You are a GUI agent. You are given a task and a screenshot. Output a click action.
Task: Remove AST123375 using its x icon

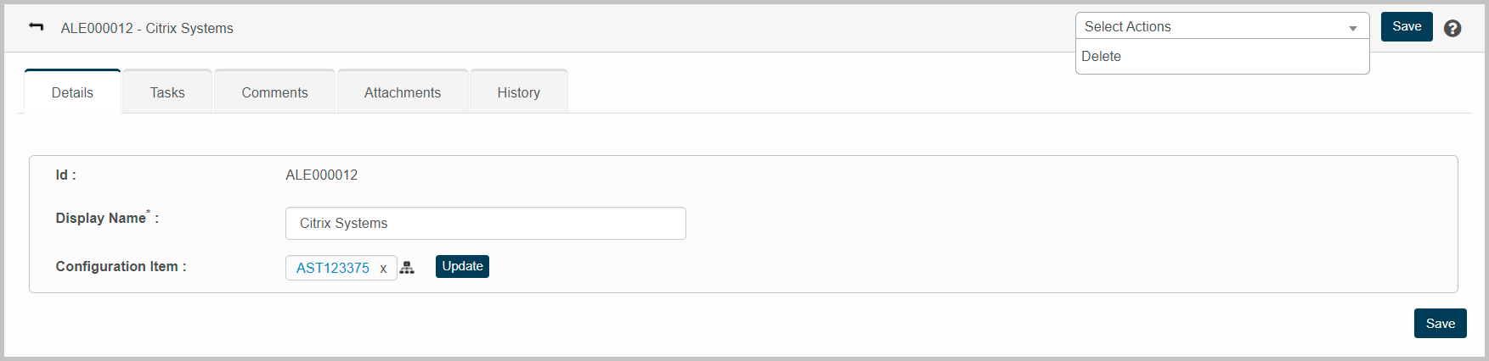383,269
